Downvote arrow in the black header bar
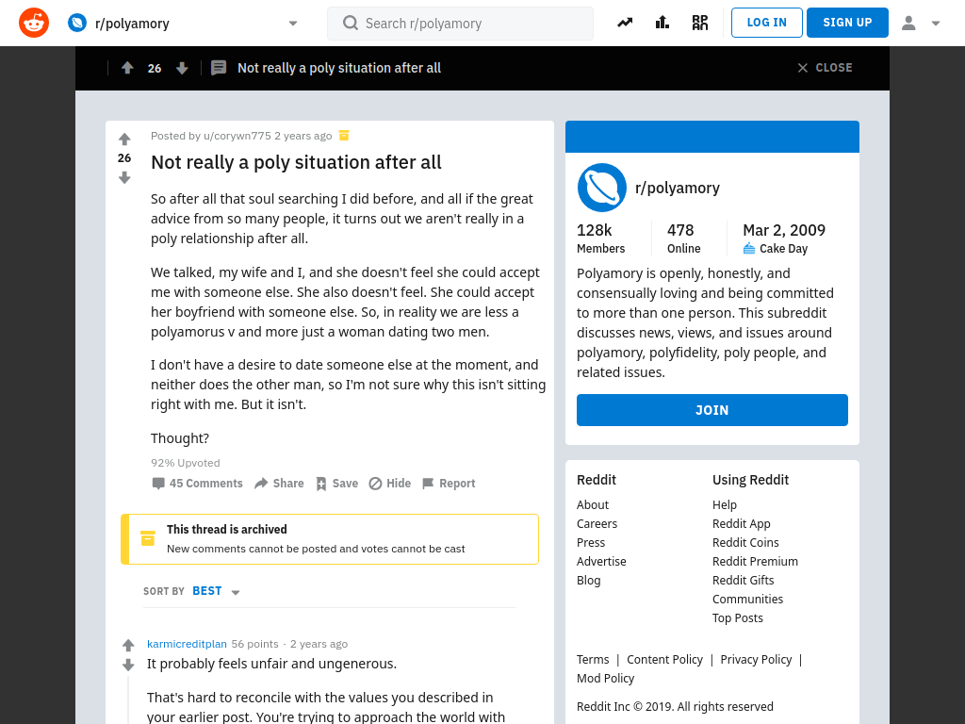The image size is (965, 724). [x=182, y=68]
